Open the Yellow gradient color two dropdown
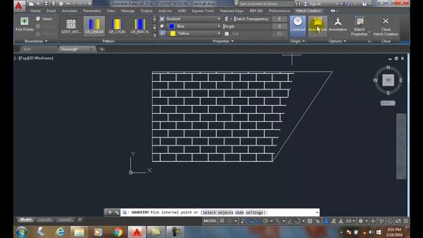 point(219,34)
